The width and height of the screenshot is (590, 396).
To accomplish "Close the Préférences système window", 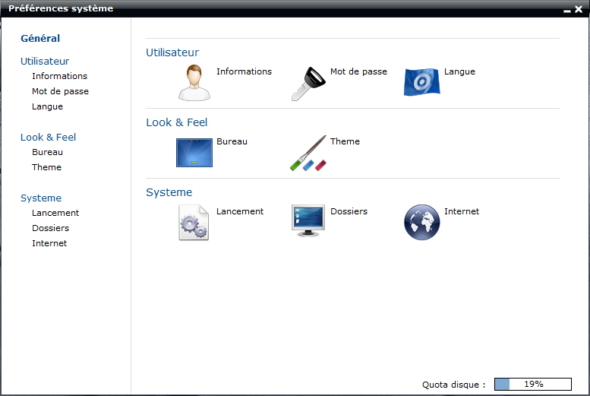I will (x=579, y=9).
